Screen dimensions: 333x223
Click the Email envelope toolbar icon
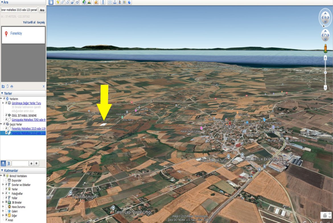[110, 2]
